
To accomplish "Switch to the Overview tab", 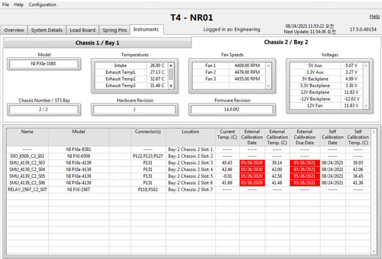I will (14, 30).
